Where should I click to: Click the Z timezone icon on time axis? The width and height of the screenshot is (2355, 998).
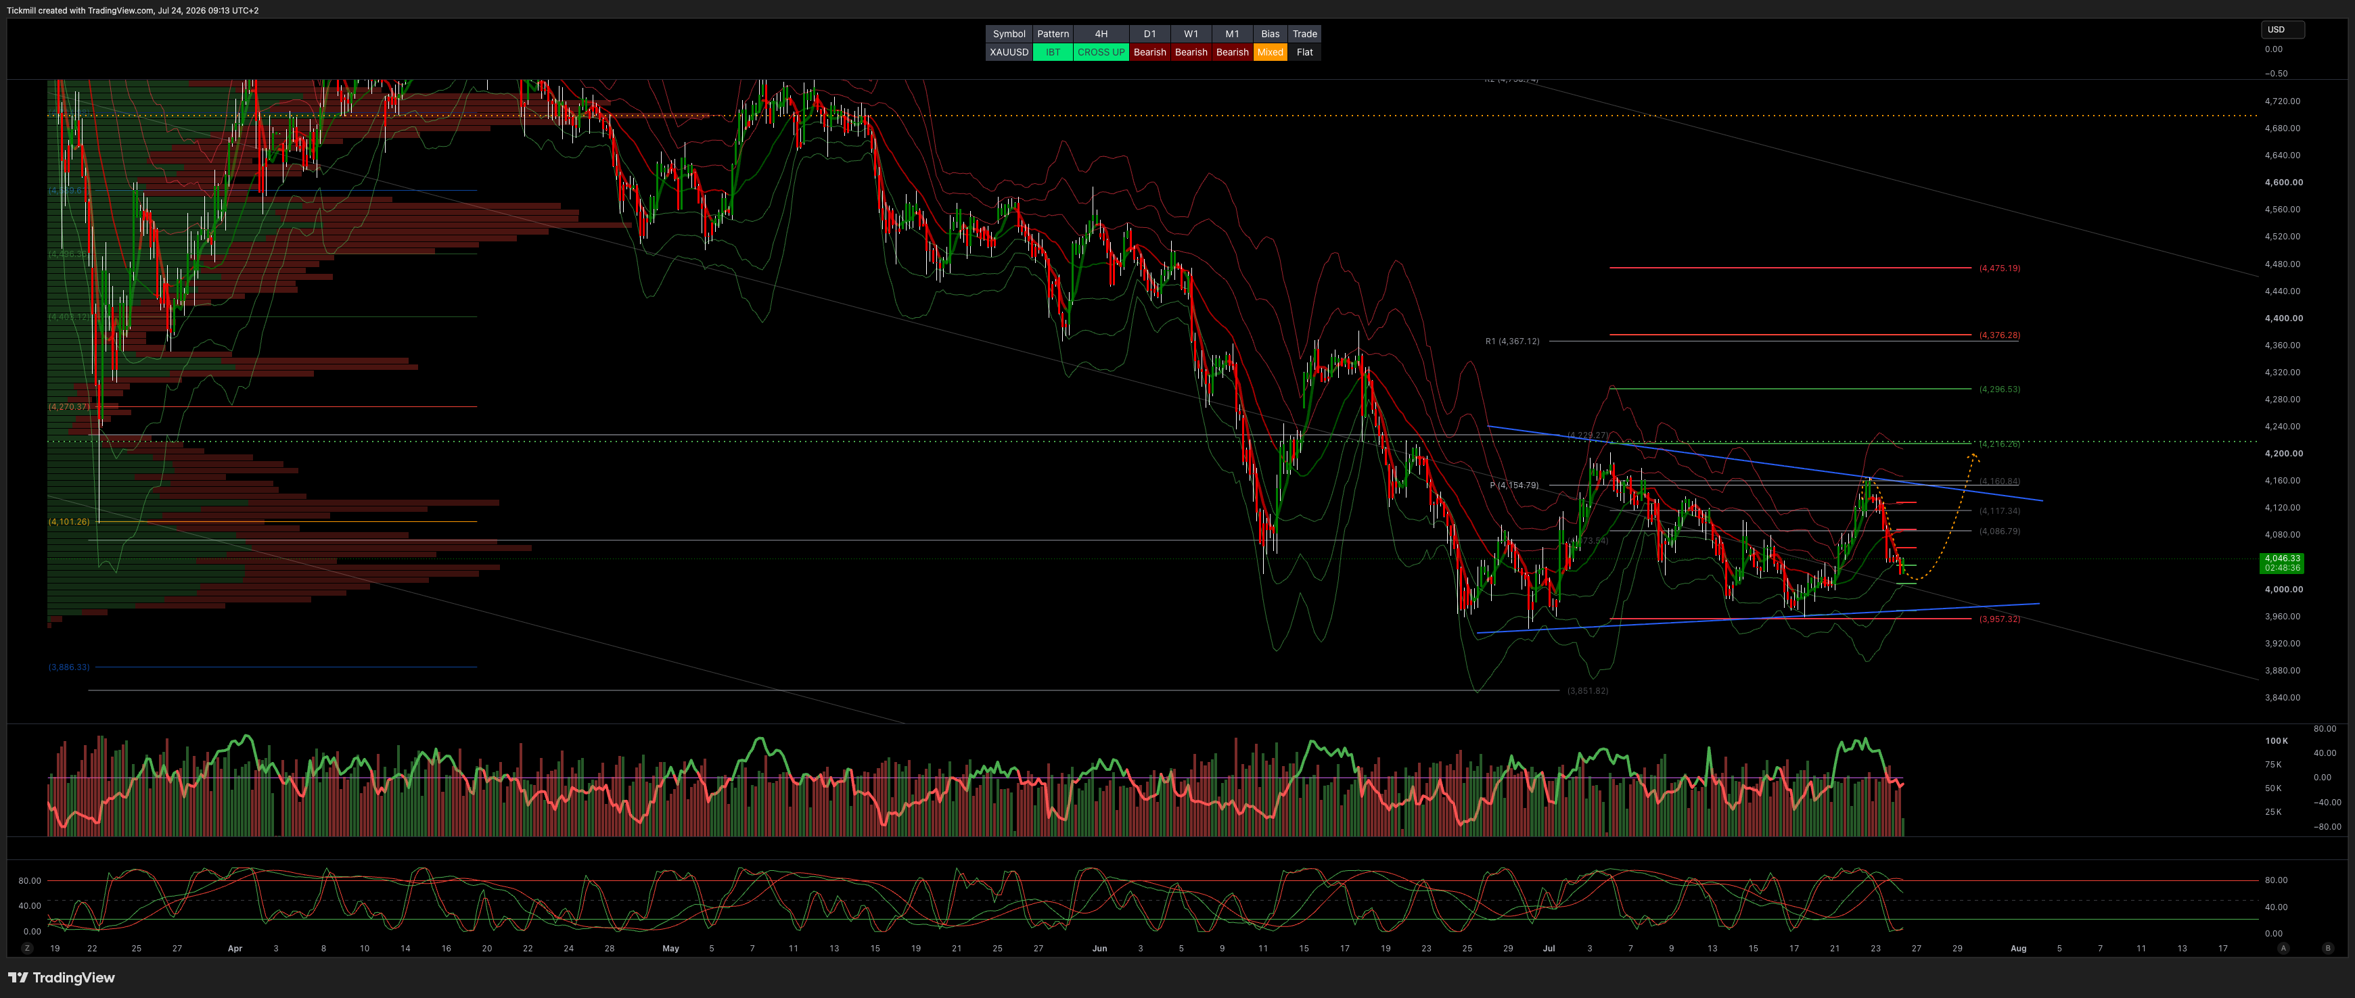28,949
